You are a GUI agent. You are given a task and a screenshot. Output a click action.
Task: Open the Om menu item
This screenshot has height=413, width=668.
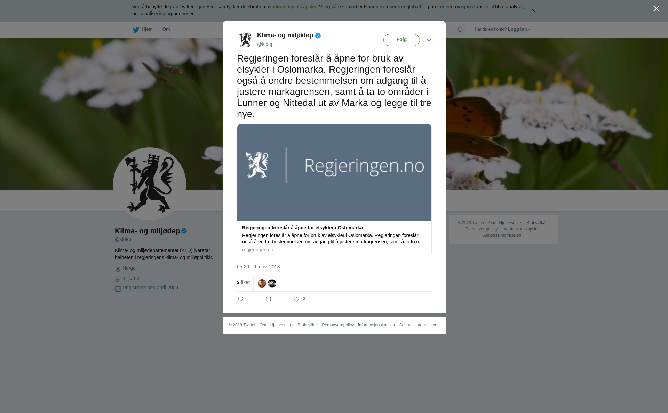[166, 29]
